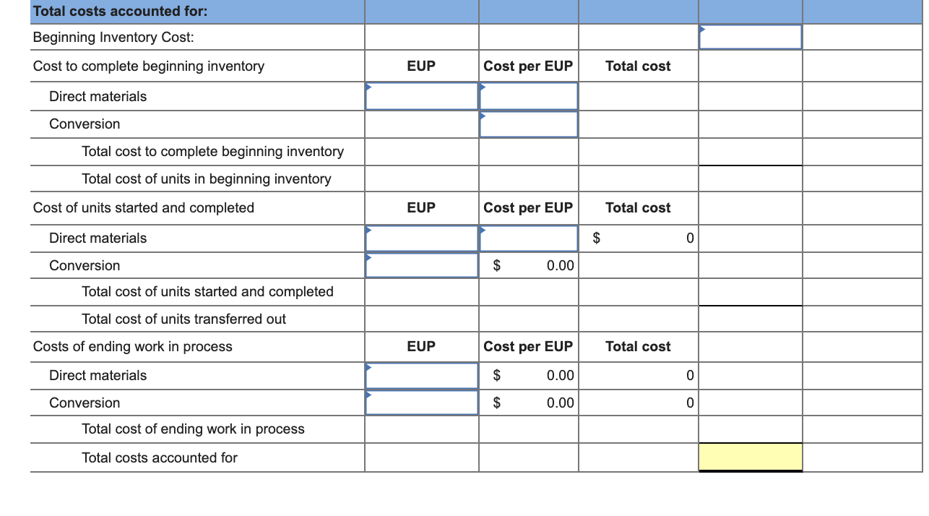Click Total cost header in beginning inventory section

click(638, 66)
